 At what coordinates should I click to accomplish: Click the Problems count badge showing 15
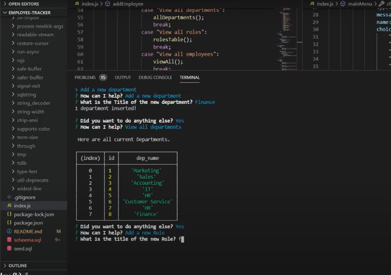tap(103, 77)
